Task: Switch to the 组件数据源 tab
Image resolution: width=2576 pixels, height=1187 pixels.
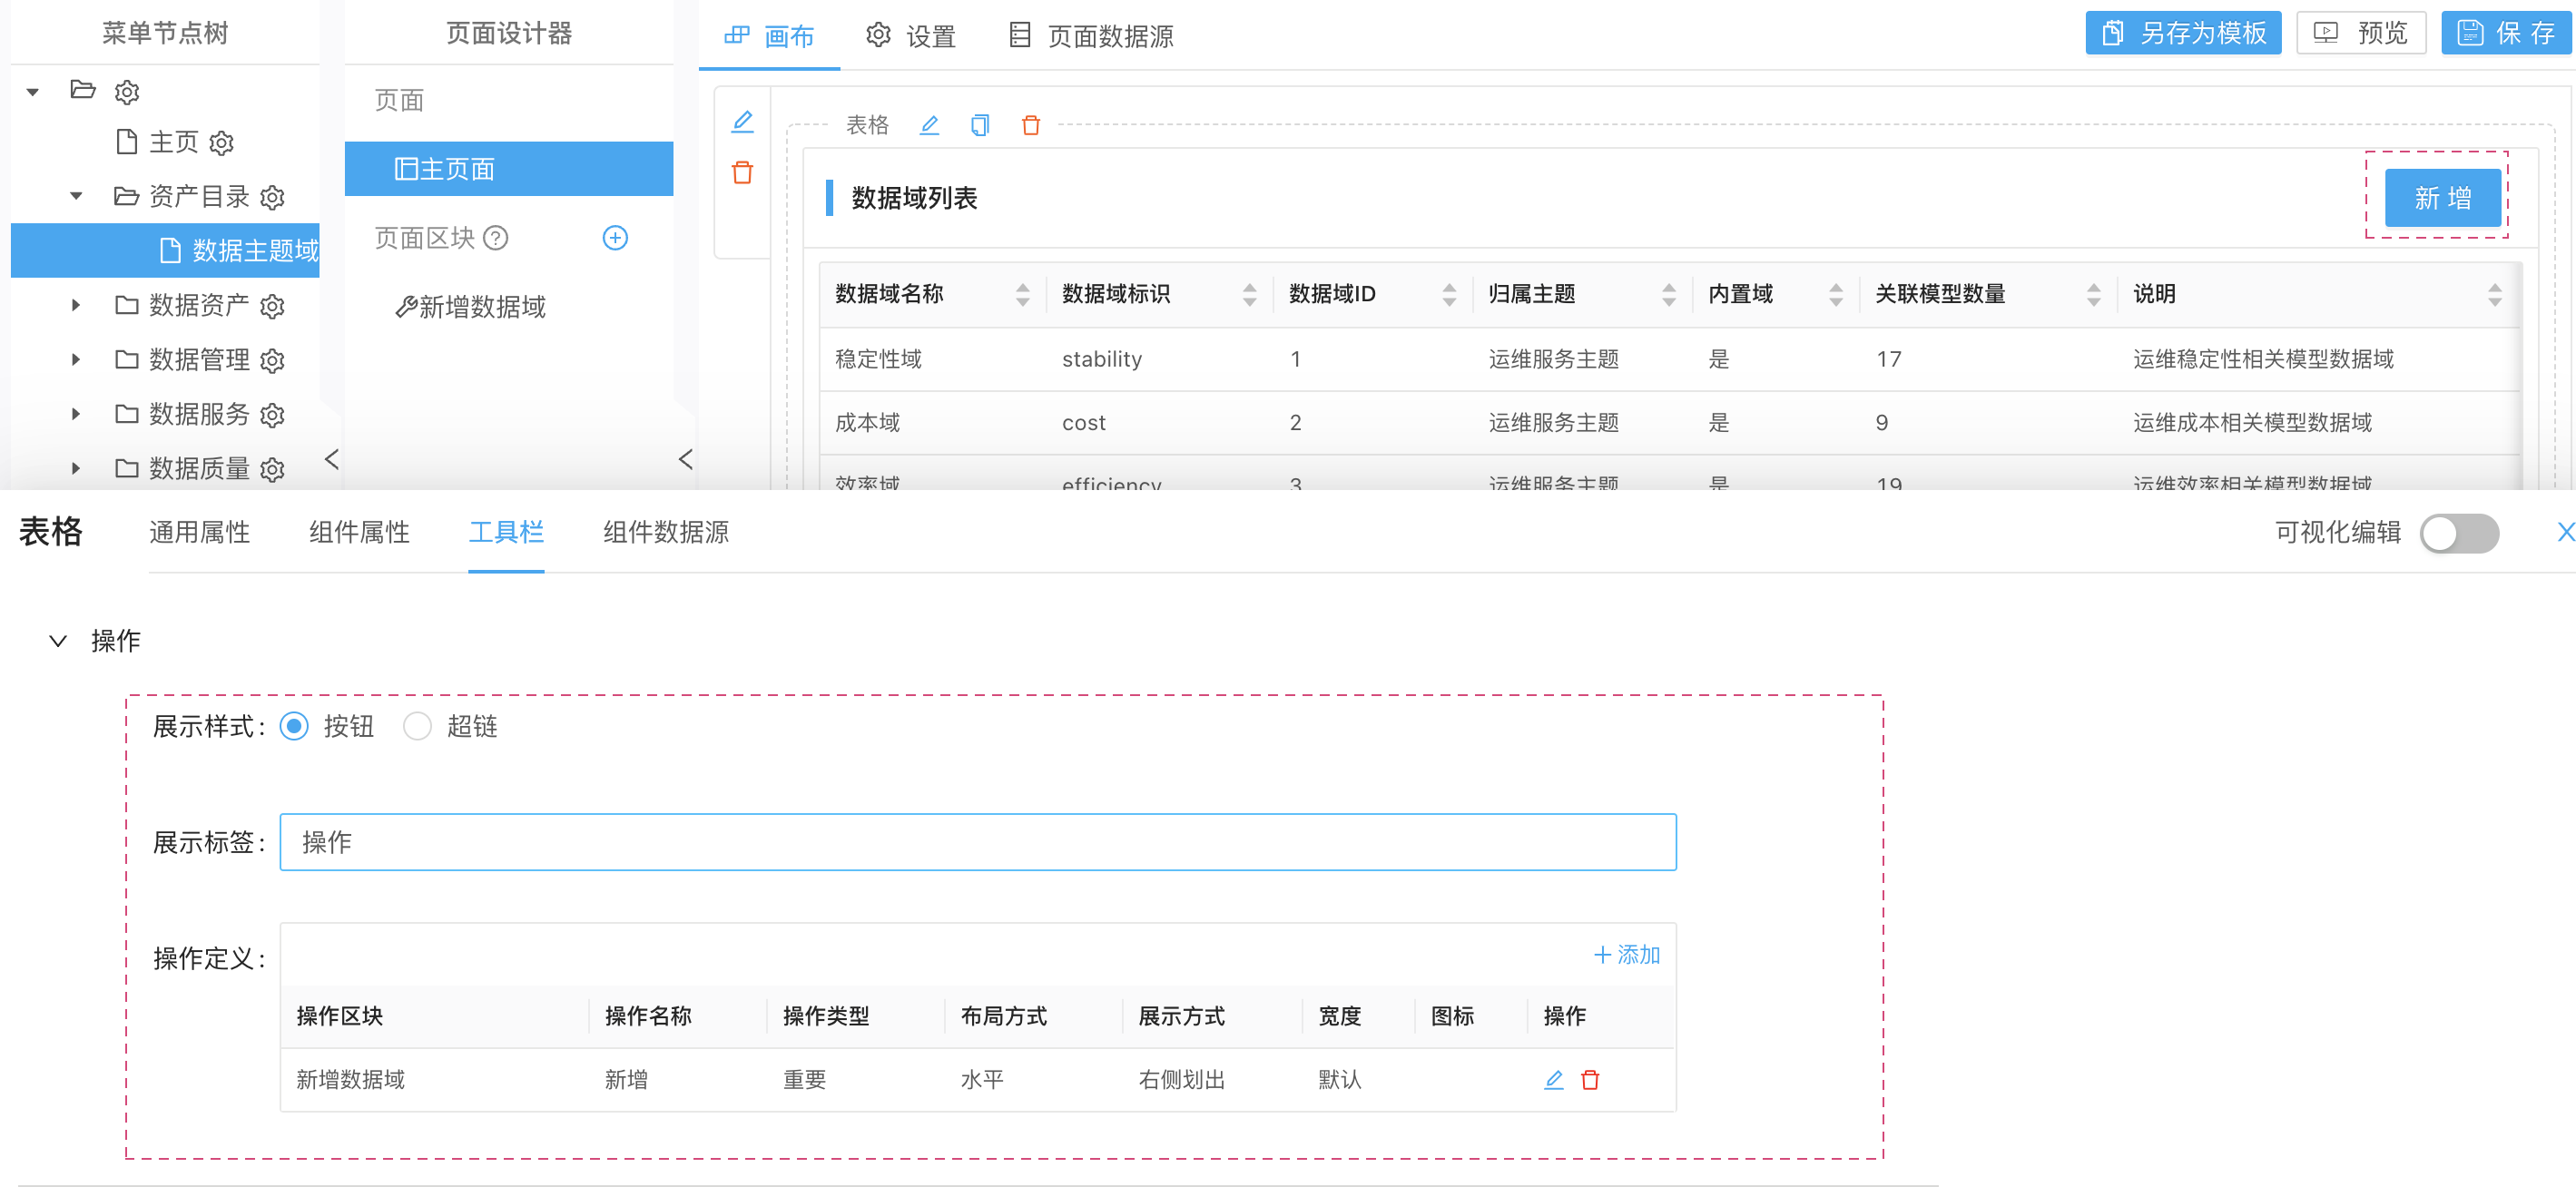Action: pos(665,532)
